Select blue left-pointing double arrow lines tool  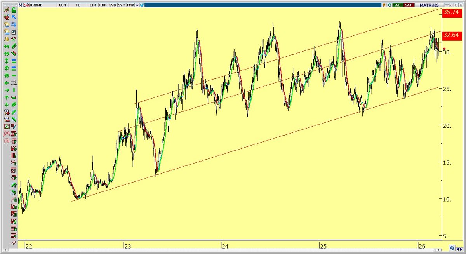(14, 61)
